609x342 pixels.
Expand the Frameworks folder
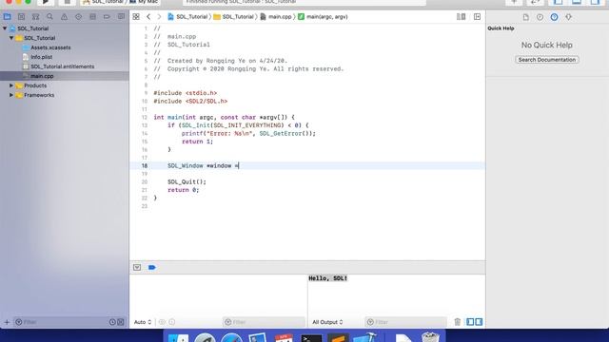11,95
